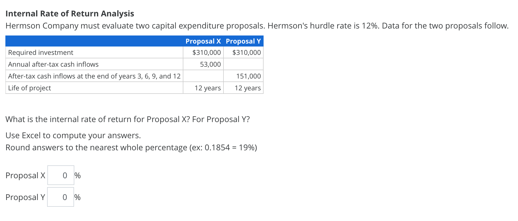Click the Internal Rate of Return Analysis heading
518x221 pixels.
tap(70, 13)
